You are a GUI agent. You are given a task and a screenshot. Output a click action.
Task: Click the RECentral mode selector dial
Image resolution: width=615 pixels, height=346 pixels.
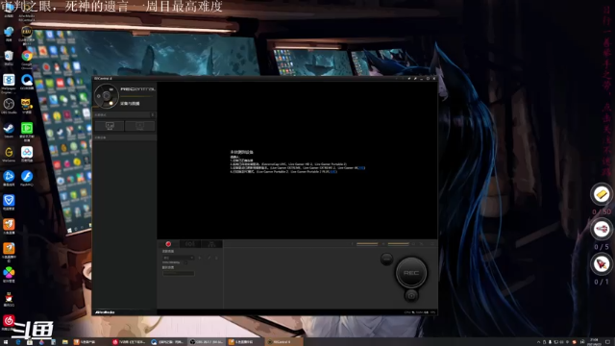pos(107,96)
